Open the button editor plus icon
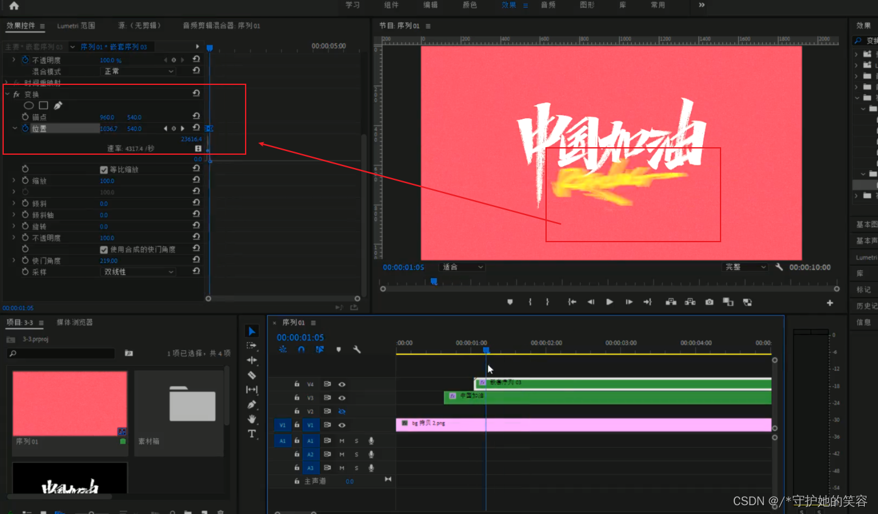878x514 pixels. pyautogui.click(x=830, y=303)
